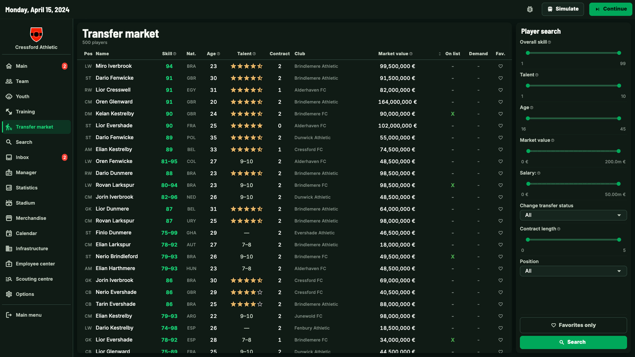The height and width of the screenshot is (357, 635).
Task: Open Options from the sidebar
Action: pyautogui.click(x=36, y=294)
